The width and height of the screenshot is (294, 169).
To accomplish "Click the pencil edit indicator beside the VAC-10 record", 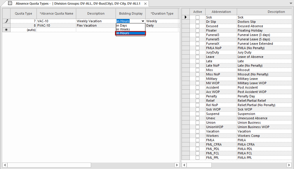I will click(x=6, y=21).
